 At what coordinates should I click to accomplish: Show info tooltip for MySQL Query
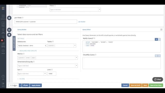(x=94, y=38)
